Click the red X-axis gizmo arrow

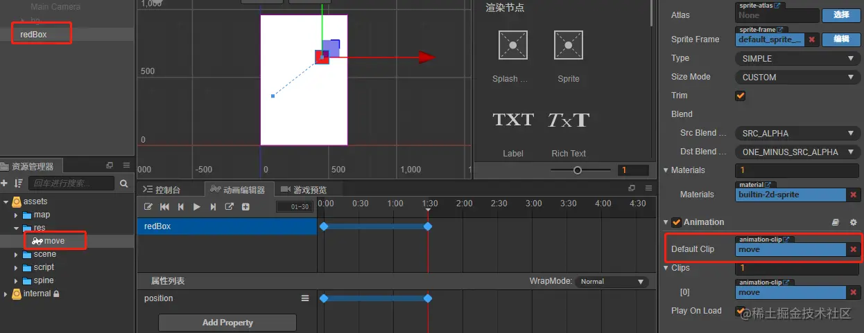point(426,57)
